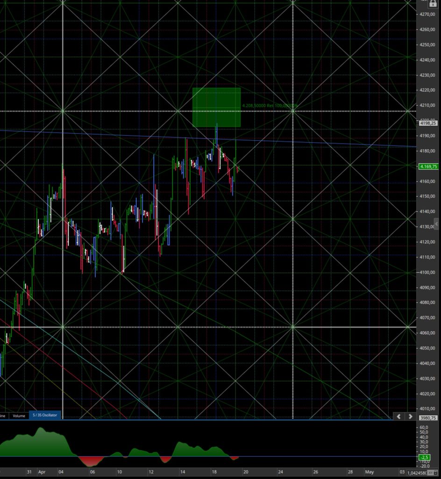Click the 3980,75 price label
Viewport: 441px width, 479px height.
coord(428,418)
